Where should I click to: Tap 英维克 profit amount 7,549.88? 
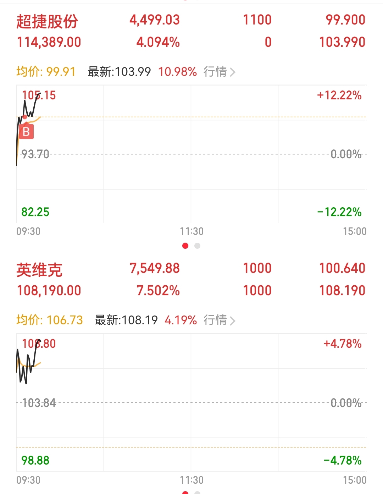click(x=155, y=268)
